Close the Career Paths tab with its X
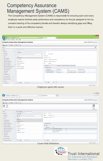This screenshot has height=161, width=103. pos(31,112)
